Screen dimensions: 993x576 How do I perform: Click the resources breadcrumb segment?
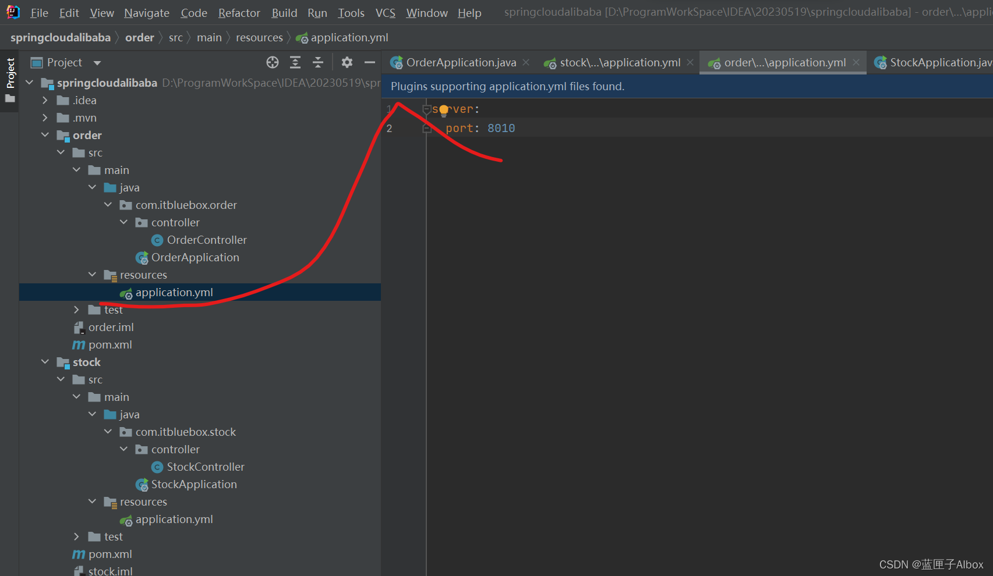[259, 37]
